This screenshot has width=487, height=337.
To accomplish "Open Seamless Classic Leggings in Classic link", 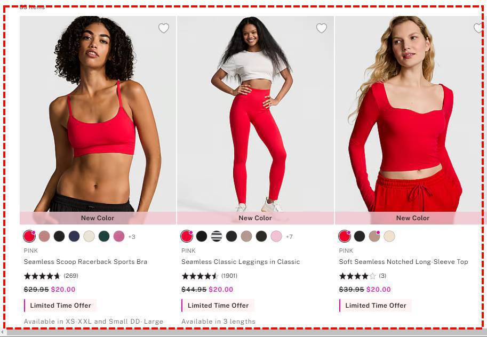I will (241, 261).
